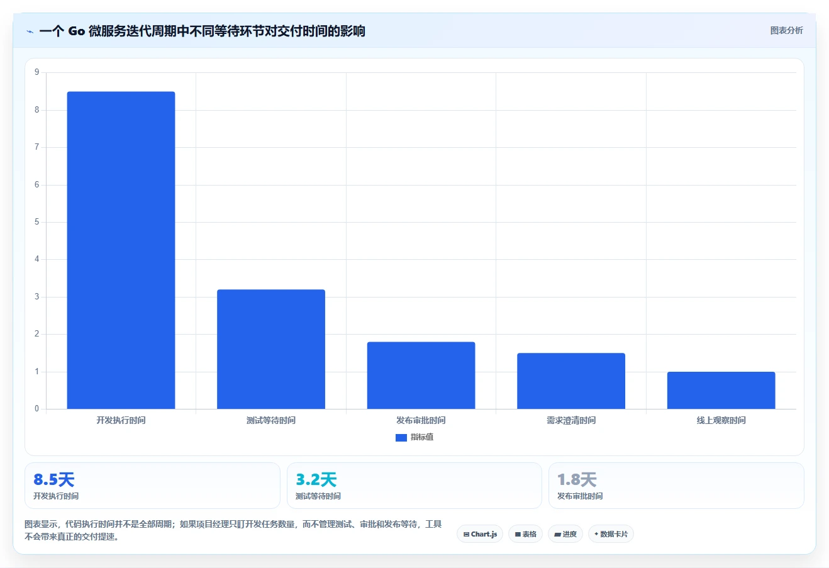Image resolution: width=829 pixels, height=568 pixels.
Task: Click the y-axis value 0
Action: point(36,409)
